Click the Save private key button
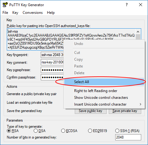Viewport: 148px width, 145px height. pyautogui.click(x=125, y=111)
